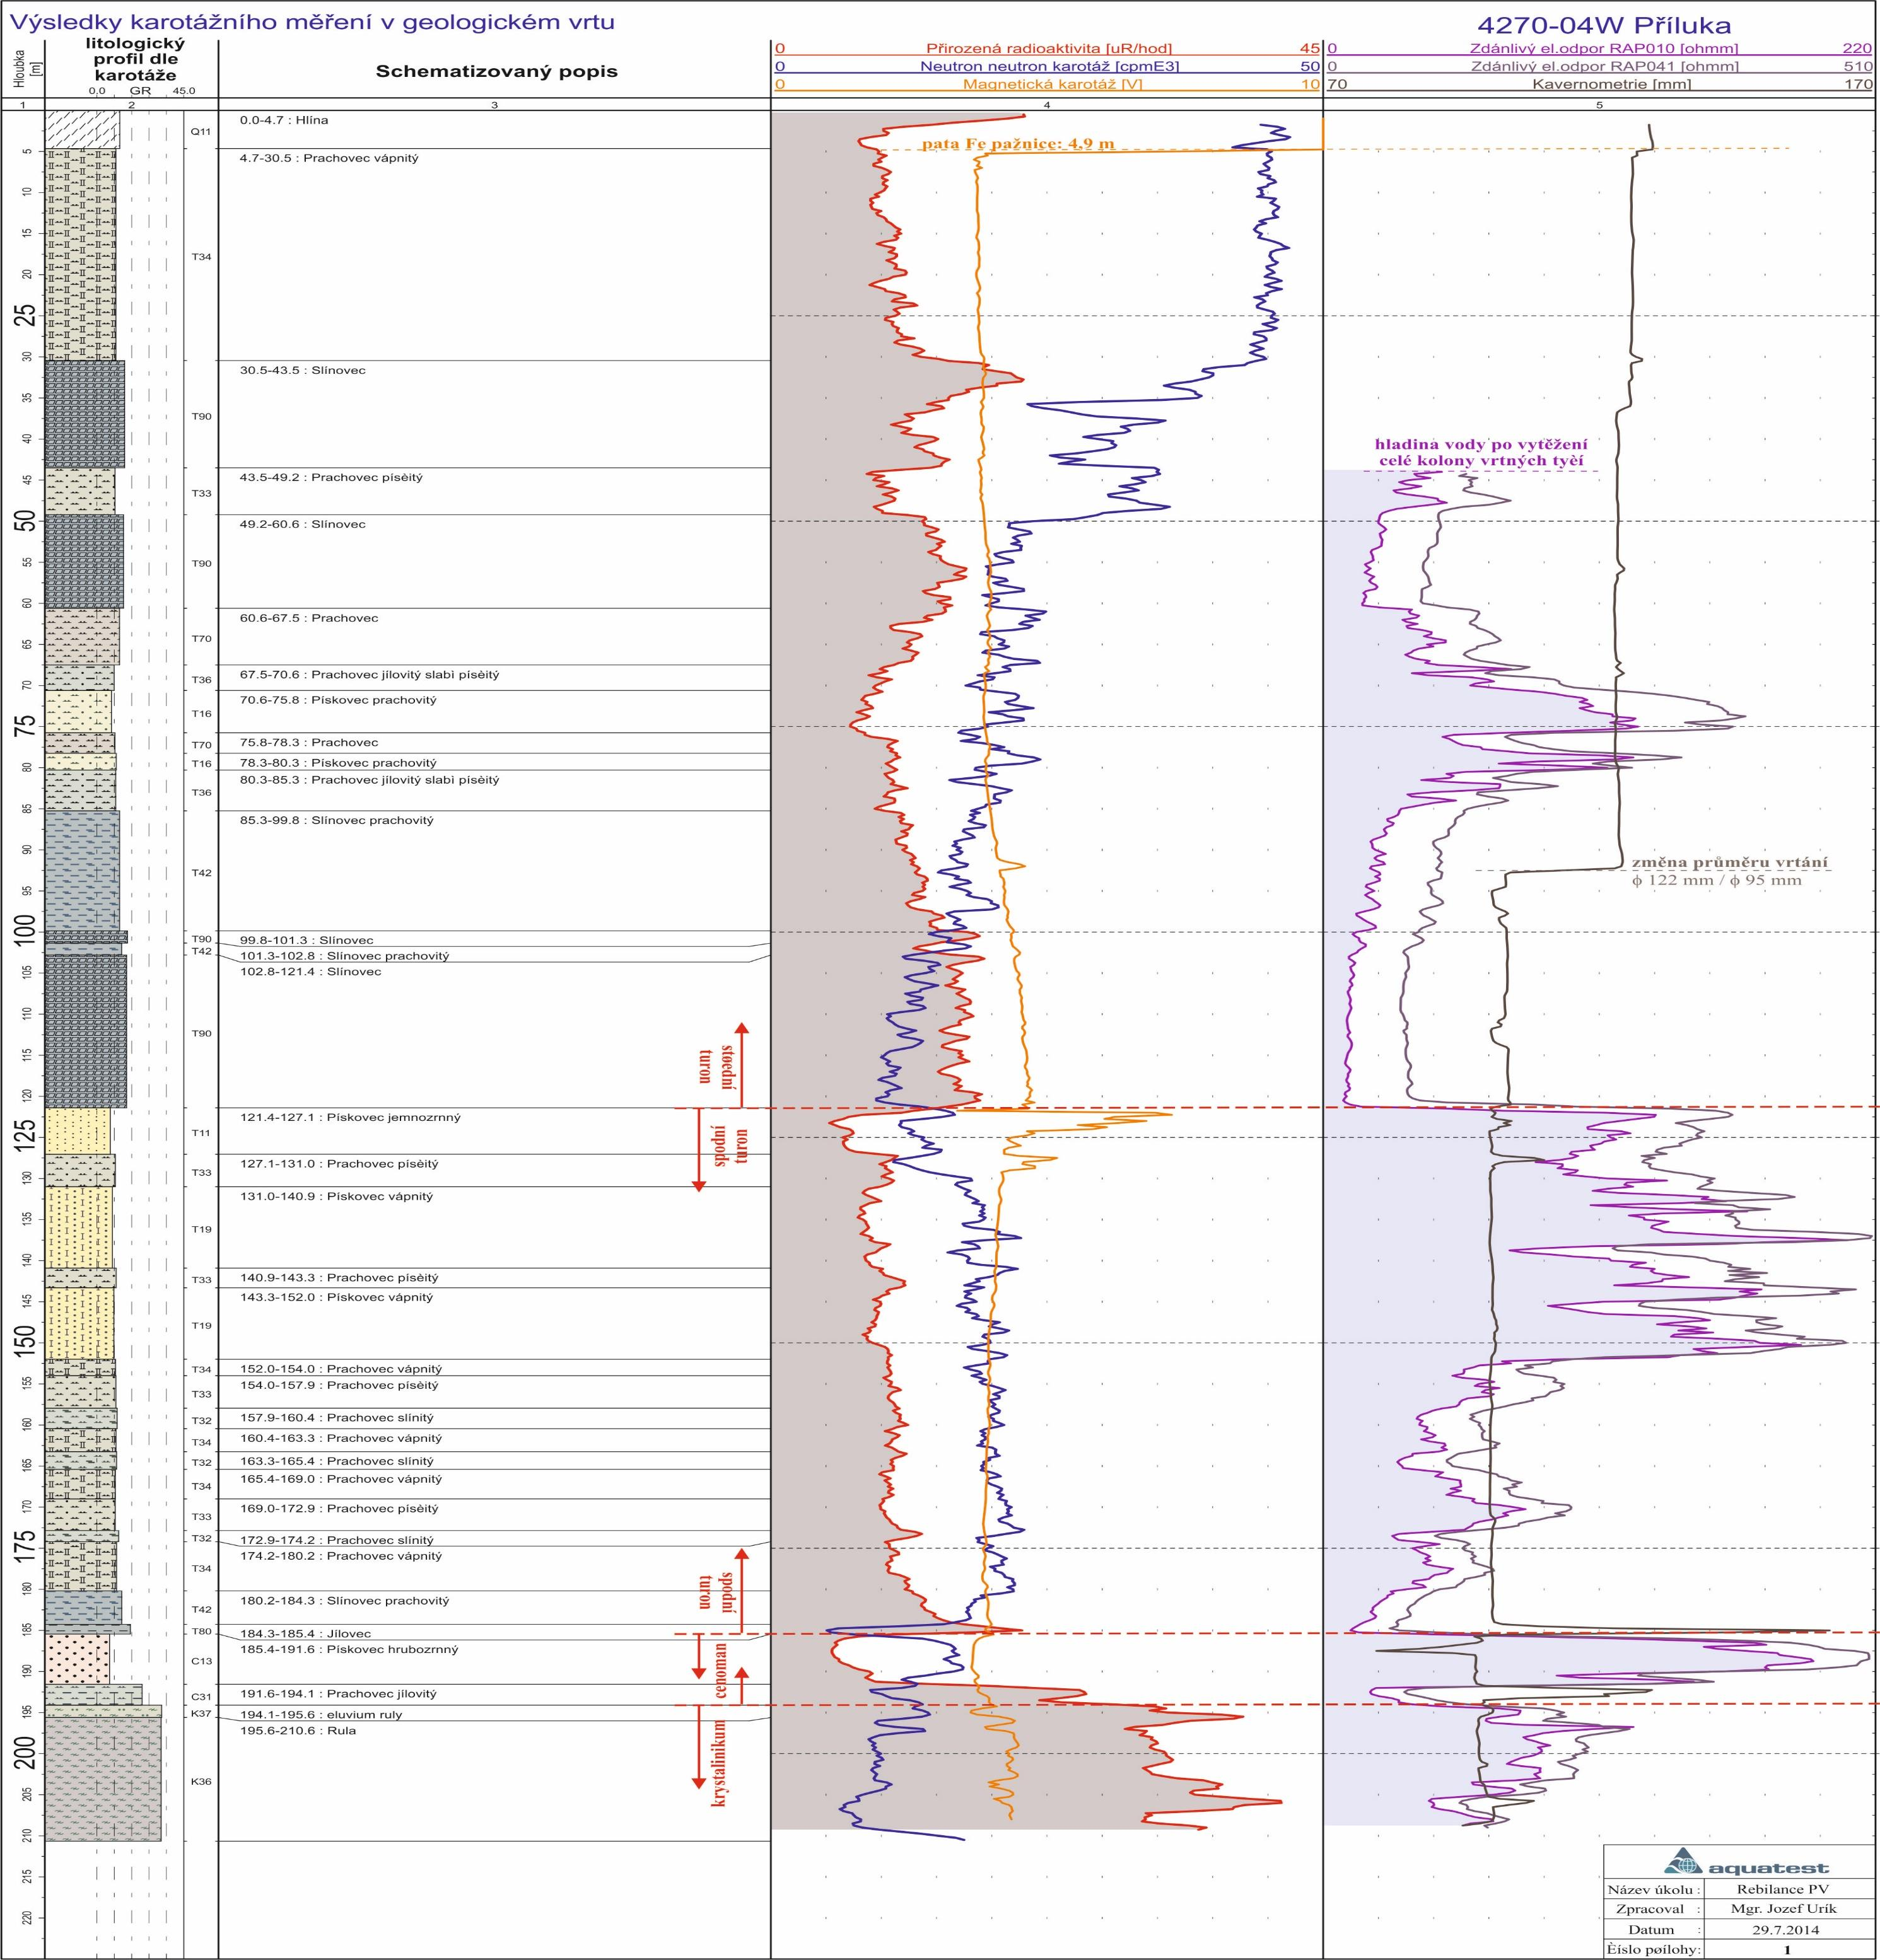Select row '60.6-67.5 : Prachovec'

[309, 619]
